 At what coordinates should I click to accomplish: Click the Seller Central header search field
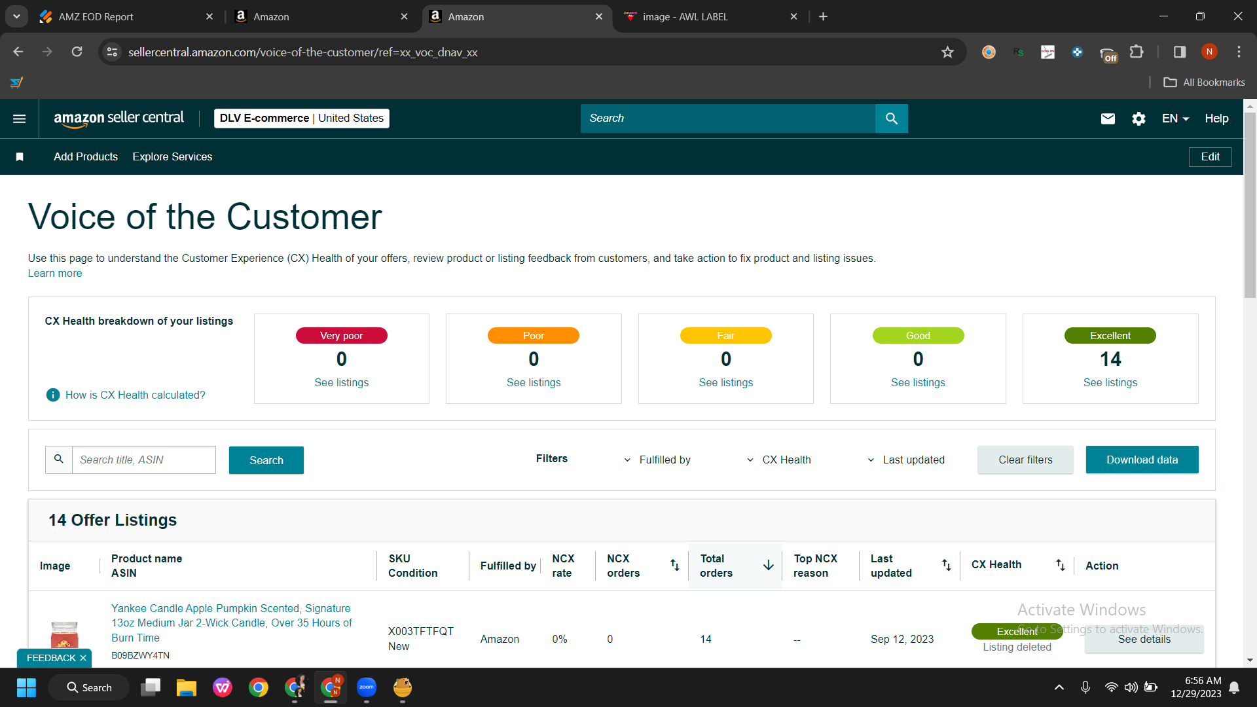tap(728, 118)
